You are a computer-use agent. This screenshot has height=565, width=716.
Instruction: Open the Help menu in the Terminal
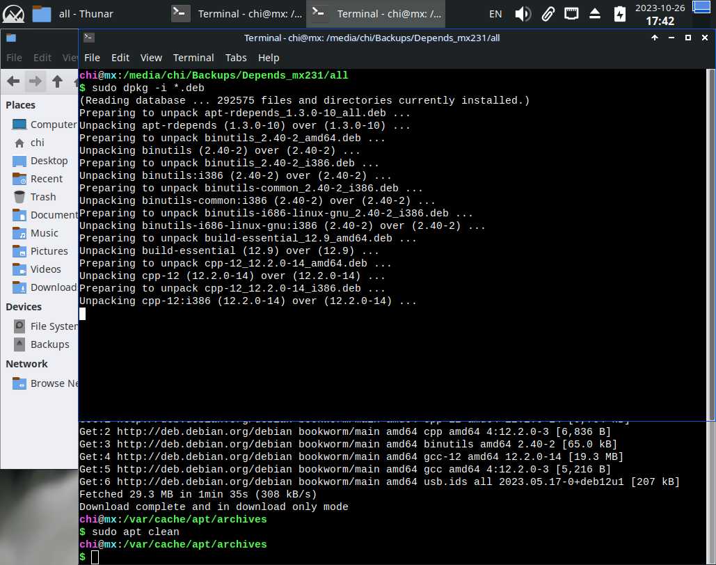point(269,58)
